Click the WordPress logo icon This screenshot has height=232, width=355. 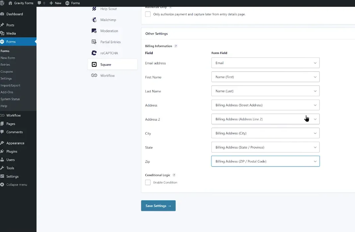[x=2, y=3]
